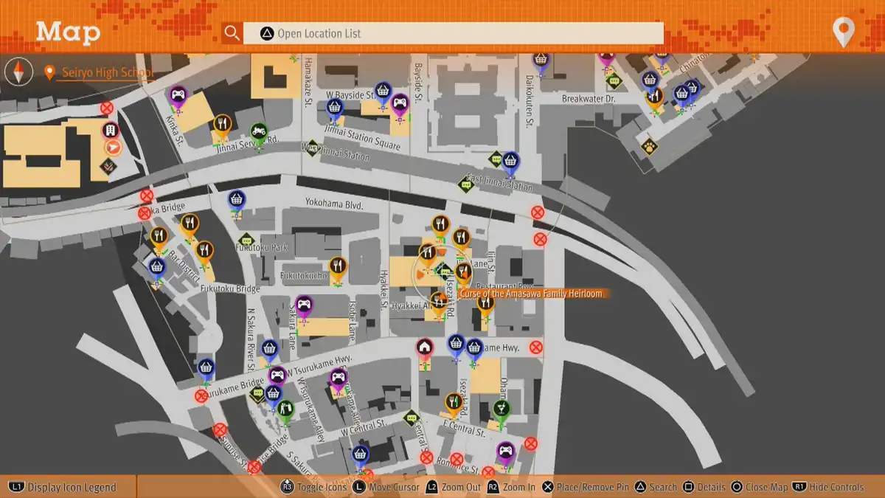885x498 pixels.
Task: Click the Curse of the Amasawa Family Heirloom label
Action: point(531,294)
